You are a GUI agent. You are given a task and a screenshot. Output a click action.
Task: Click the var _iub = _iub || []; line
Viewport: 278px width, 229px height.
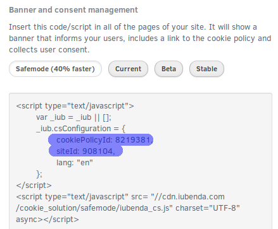(73, 117)
